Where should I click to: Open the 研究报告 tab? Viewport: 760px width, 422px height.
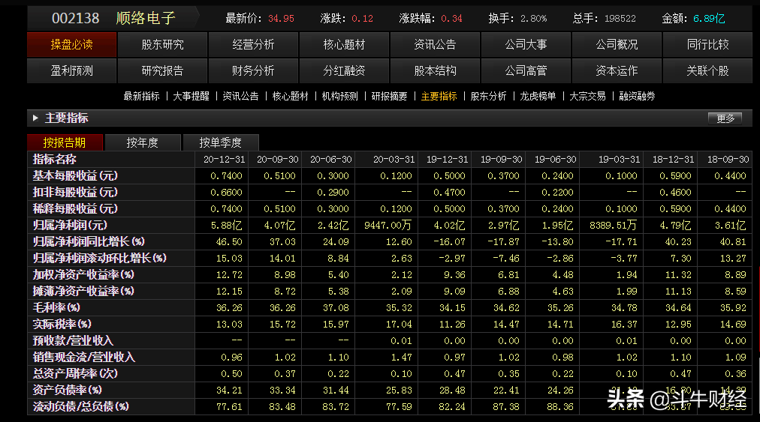[x=162, y=70]
